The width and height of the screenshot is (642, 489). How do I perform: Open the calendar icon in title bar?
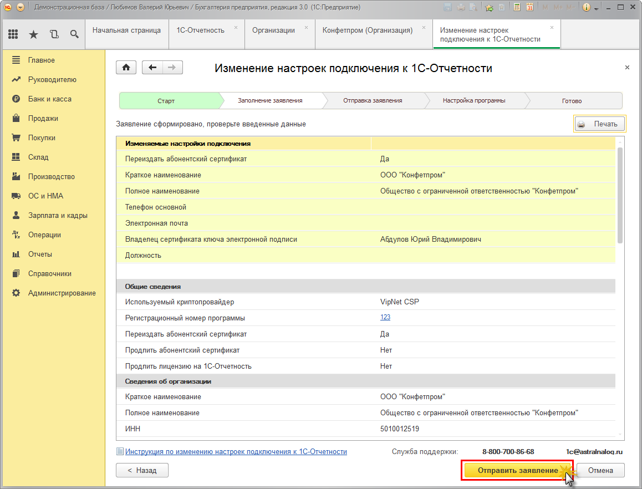[529, 8]
